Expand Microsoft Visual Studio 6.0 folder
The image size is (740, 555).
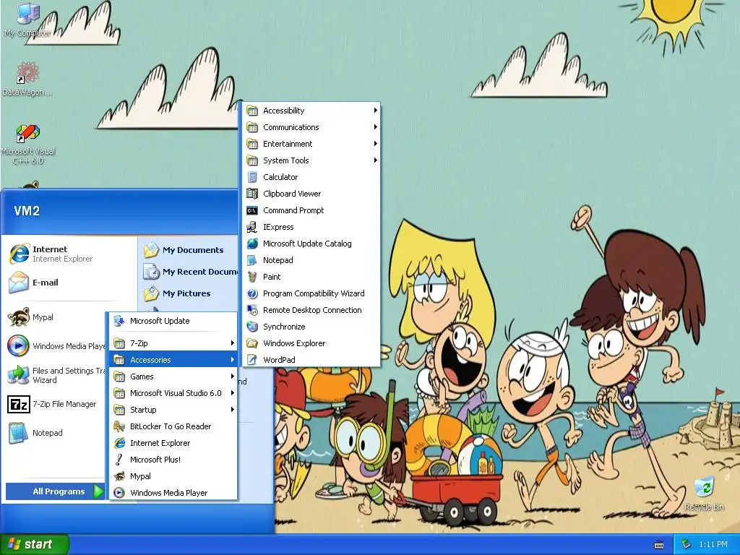click(173, 393)
